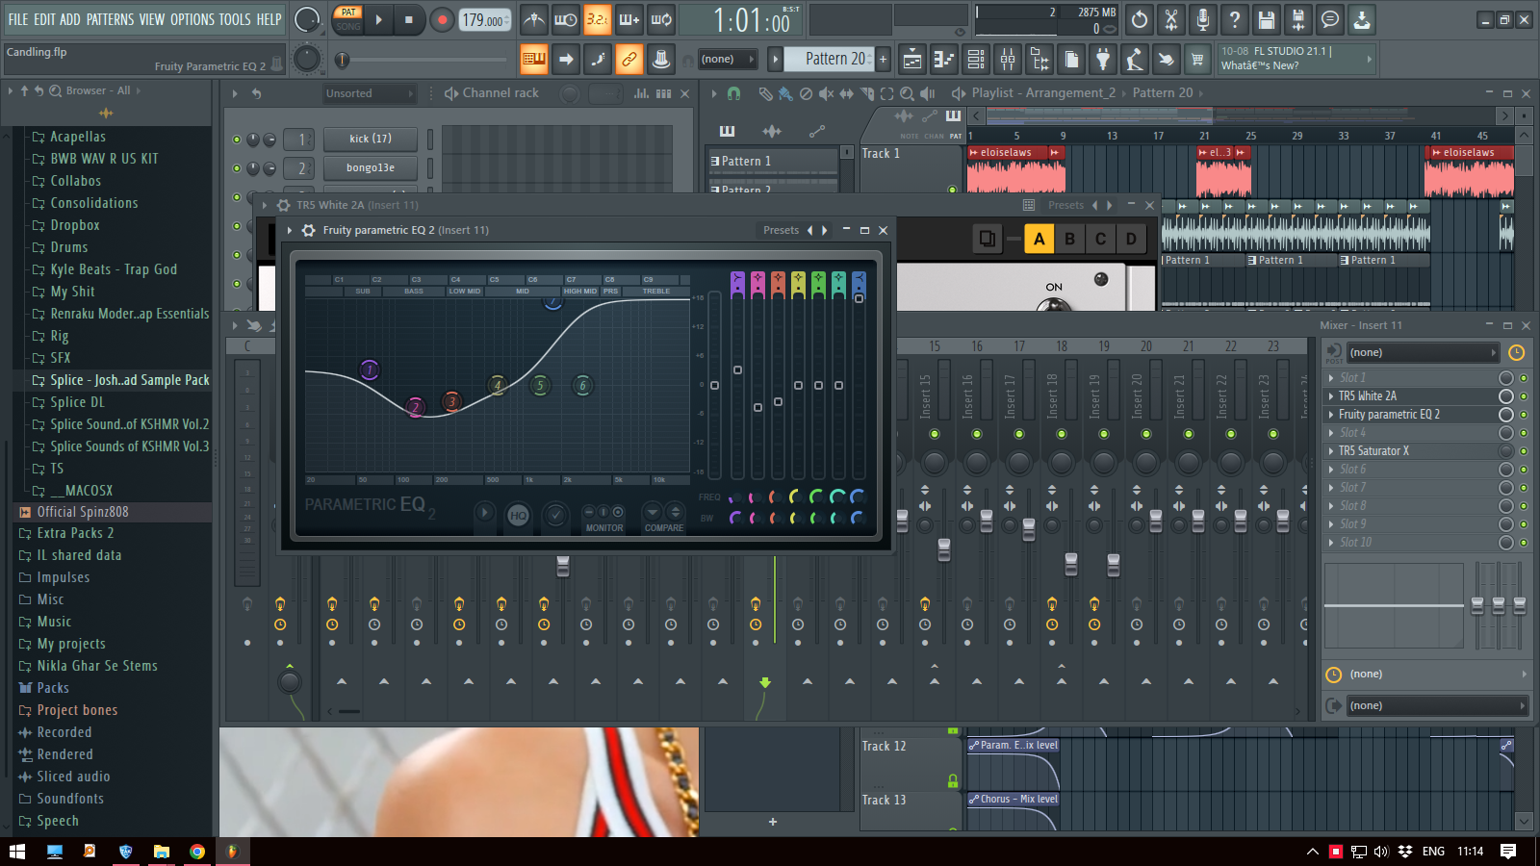
Task: Open the mixer input (none) dropdown
Action: [1421, 353]
